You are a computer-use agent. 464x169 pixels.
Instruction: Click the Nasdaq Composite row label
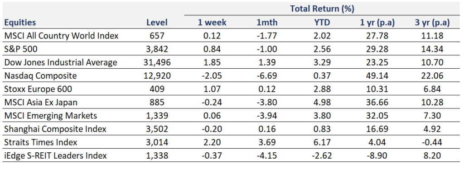tap(40, 76)
